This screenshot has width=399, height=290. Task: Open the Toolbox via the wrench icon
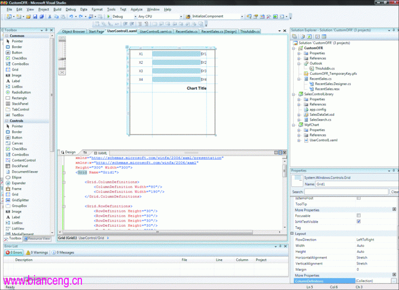click(269, 16)
